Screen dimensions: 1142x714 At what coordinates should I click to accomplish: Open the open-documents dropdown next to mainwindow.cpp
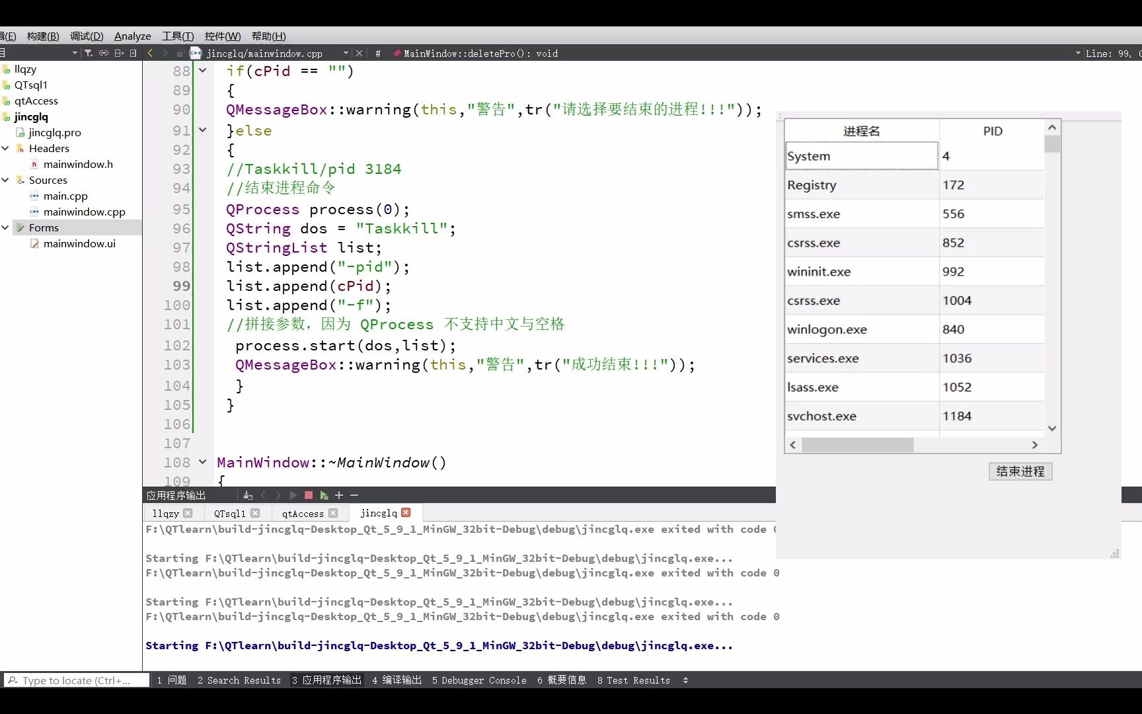(x=345, y=53)
